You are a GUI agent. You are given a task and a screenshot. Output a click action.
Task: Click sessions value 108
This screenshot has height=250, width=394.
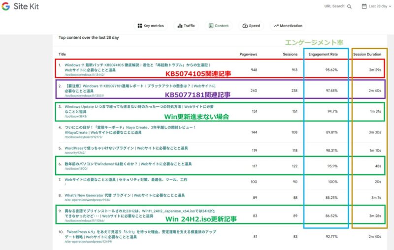(295, 132)
